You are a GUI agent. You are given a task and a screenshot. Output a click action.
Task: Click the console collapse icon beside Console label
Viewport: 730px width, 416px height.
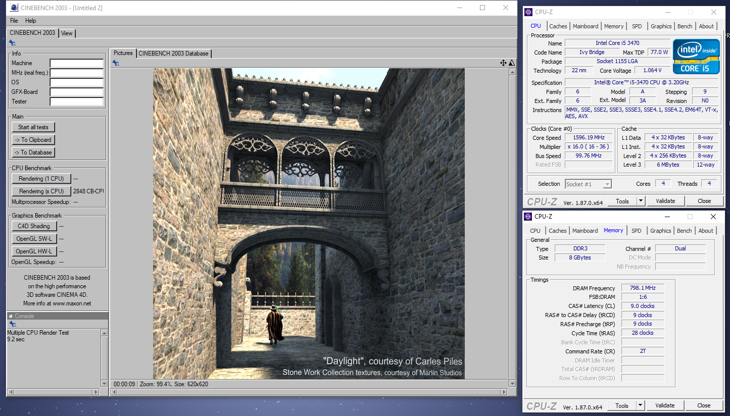pyautogui.click(x=11, y=316)
